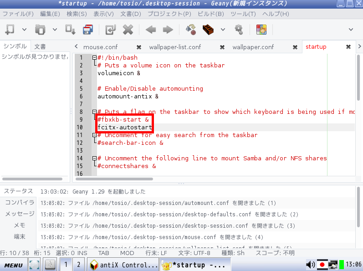Click the sidebar horizontal scrollbar
This screenshot has height=271, width=363.
tap(32, 179)
